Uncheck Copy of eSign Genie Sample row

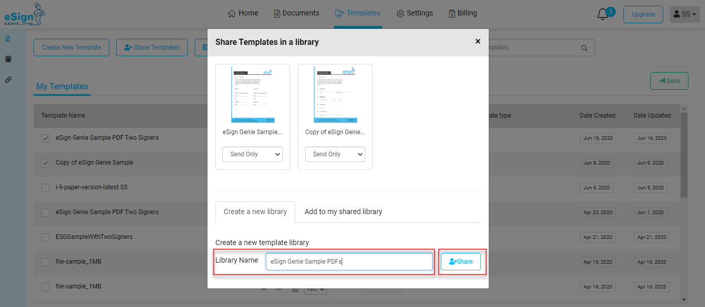pos(45,163)
